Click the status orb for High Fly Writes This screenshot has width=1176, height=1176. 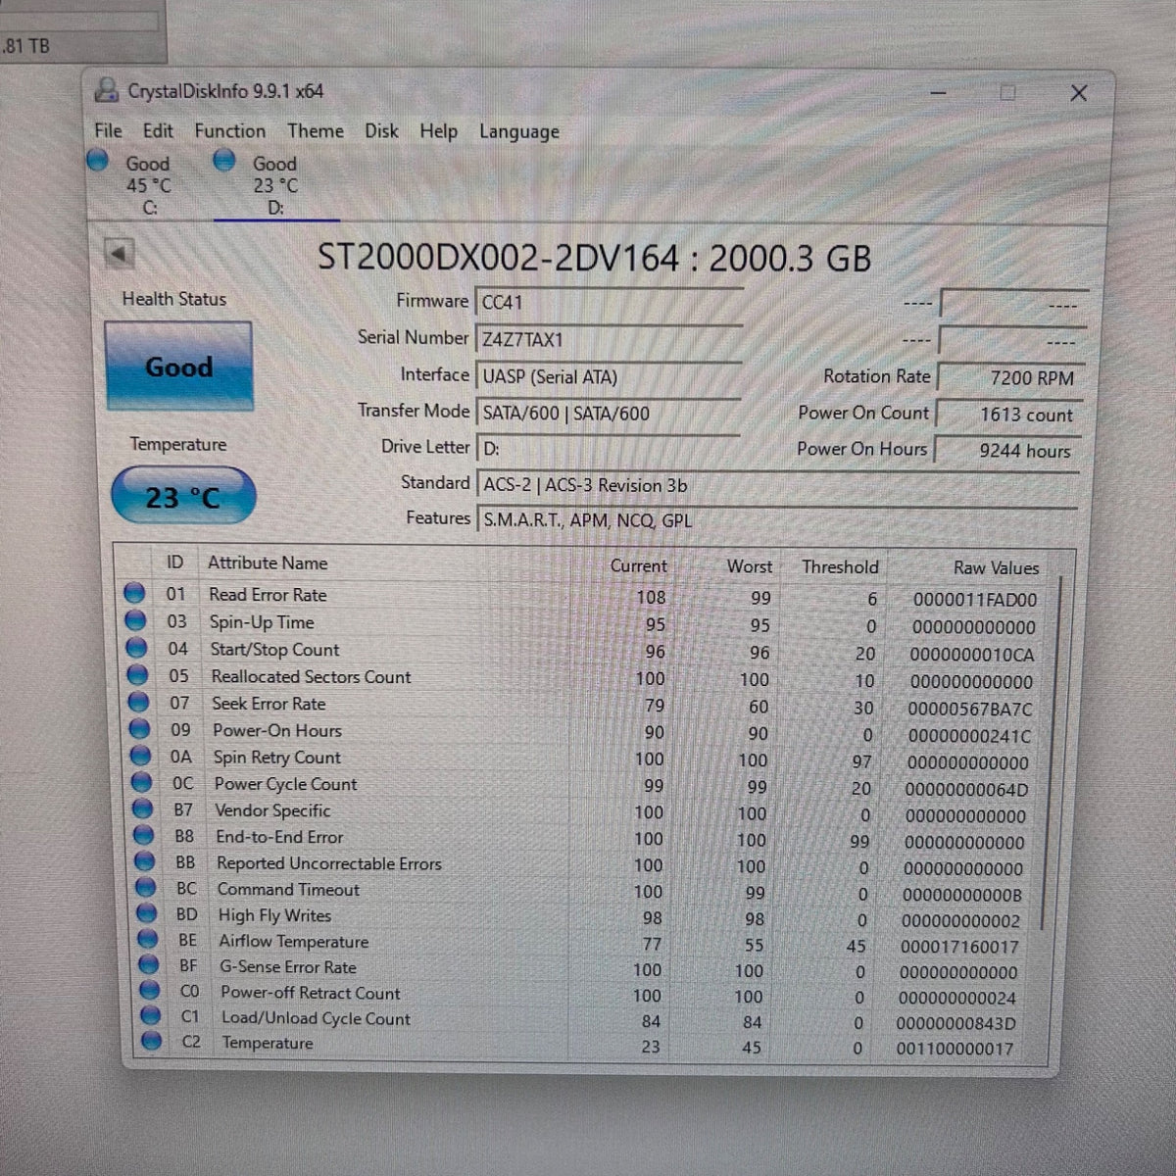(x=147, y=913)
